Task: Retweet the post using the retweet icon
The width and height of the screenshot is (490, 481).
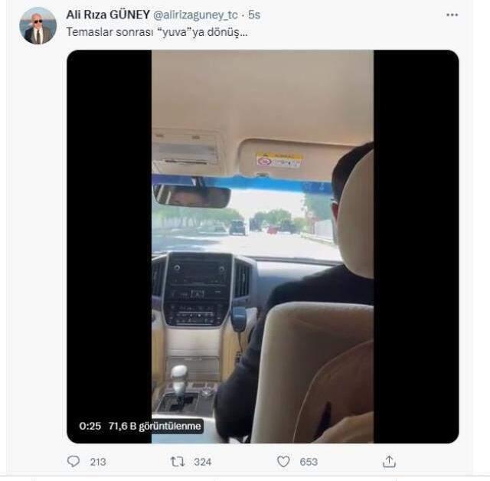Action: click(178, 461)
